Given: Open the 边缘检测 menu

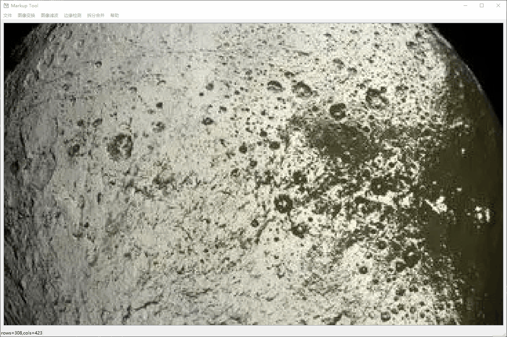Looking at the screenshot, I should [73, 16].
